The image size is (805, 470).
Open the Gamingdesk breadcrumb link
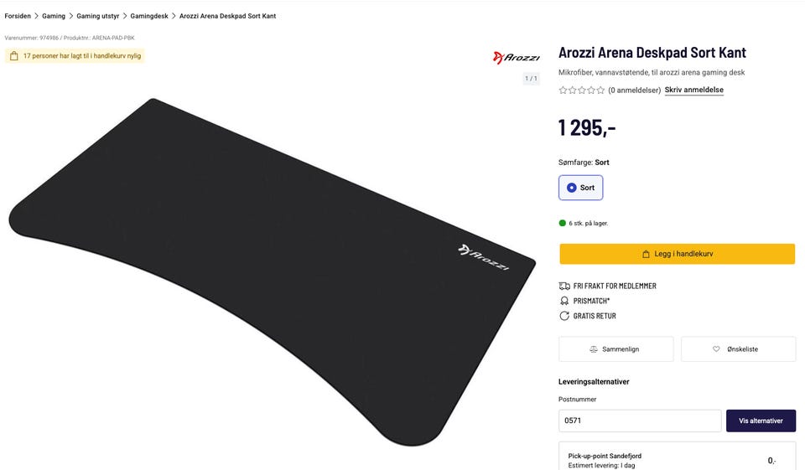(149, 16)
